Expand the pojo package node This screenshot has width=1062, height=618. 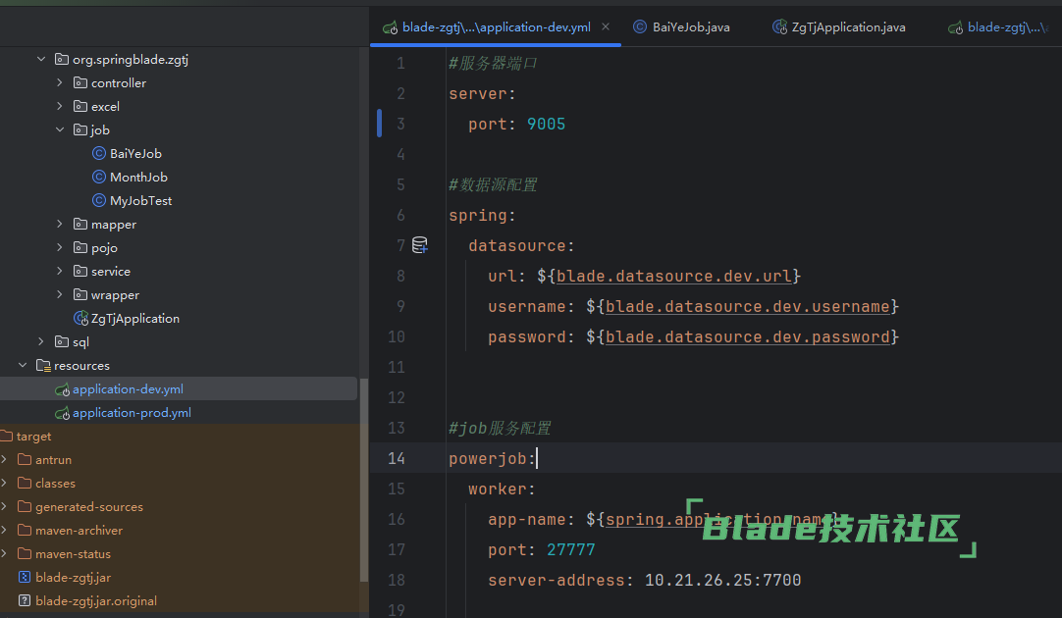pyautogui.click(x=60, y=248)
